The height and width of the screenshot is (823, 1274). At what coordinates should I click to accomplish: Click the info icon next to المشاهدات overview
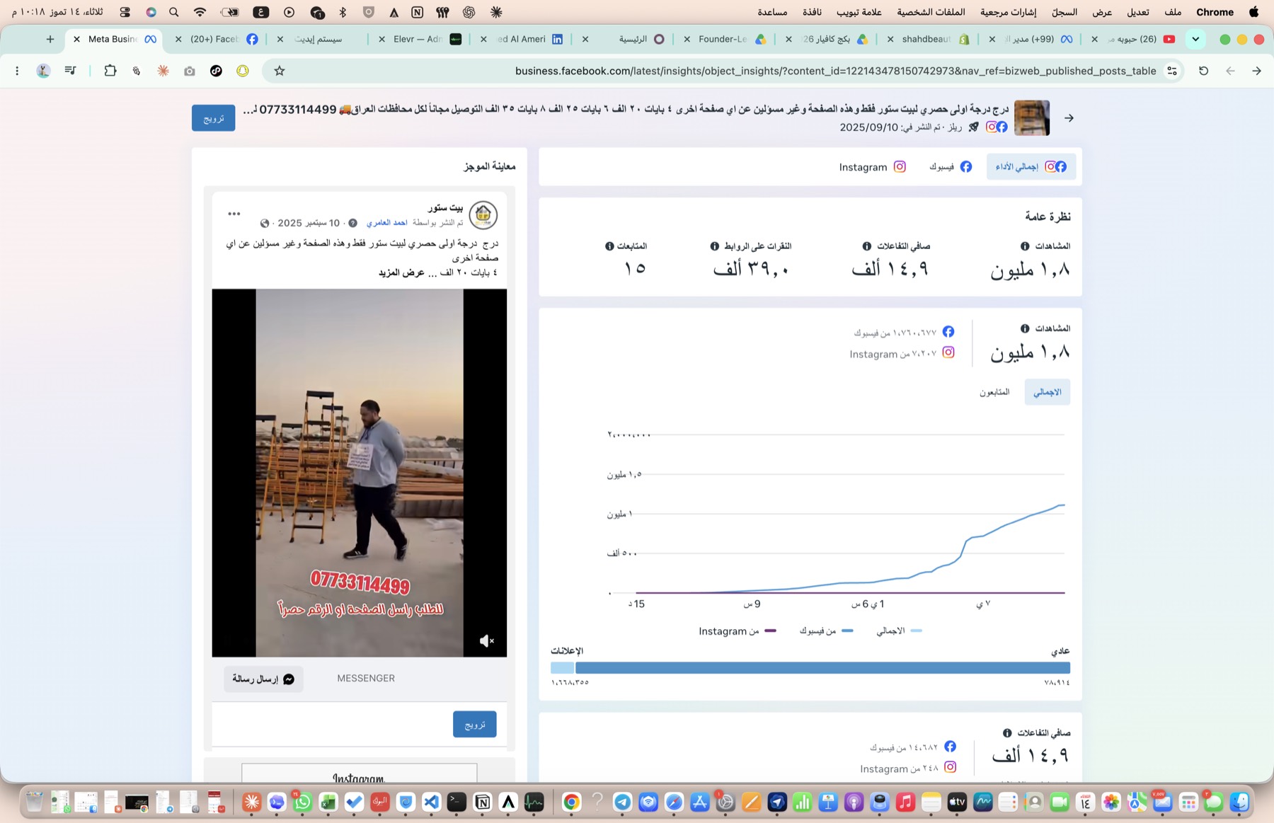click(x=1025, y=246)
